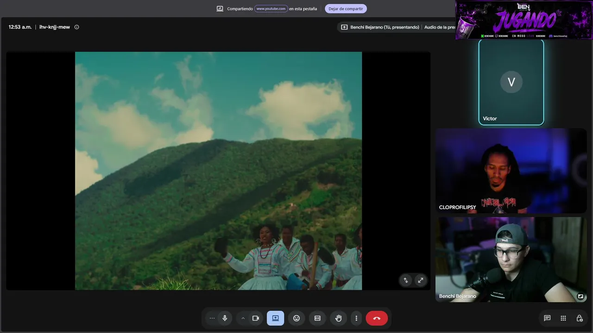593x333 pixels.
Task: Open the activities grid menu
Action: (563, 318)
